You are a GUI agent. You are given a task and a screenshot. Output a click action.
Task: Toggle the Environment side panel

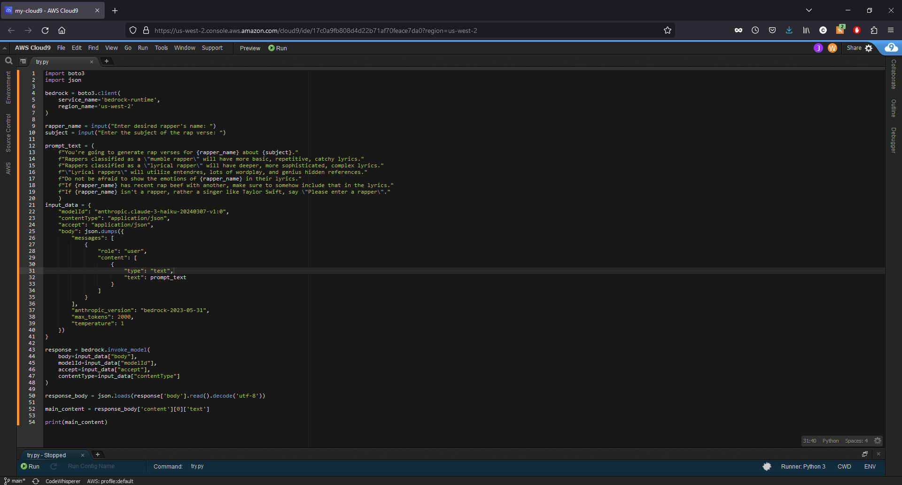point(8,87)
